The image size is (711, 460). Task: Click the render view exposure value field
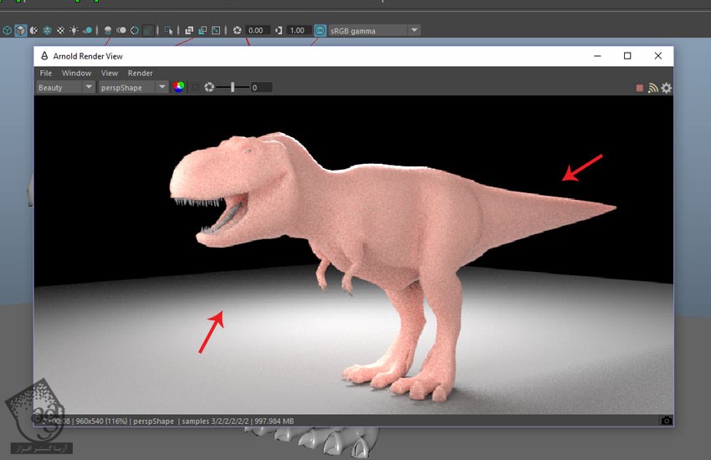pyautogui.click(x=262, y=88)
